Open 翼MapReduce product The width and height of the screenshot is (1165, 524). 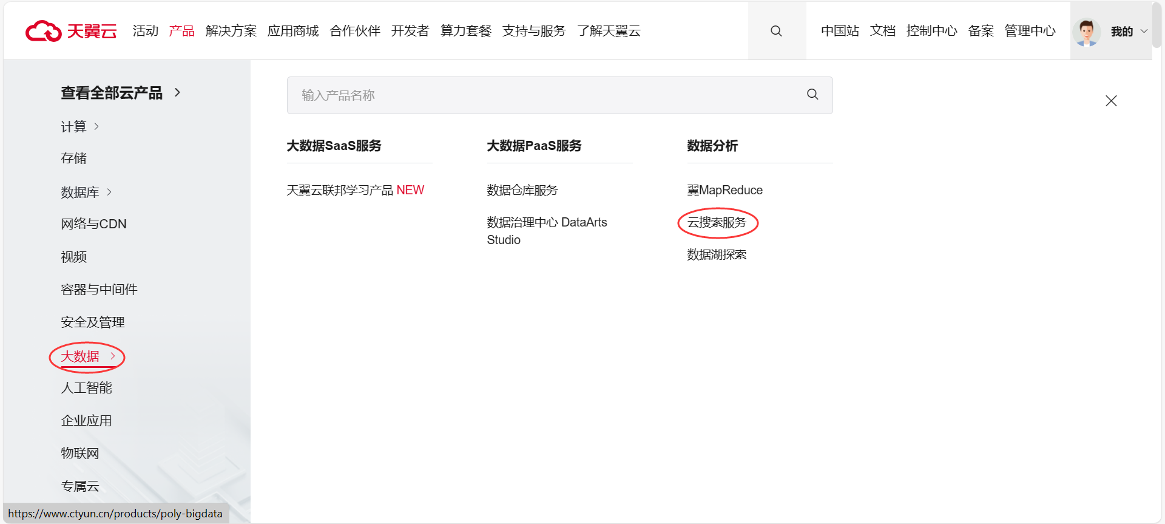point(724,190)
